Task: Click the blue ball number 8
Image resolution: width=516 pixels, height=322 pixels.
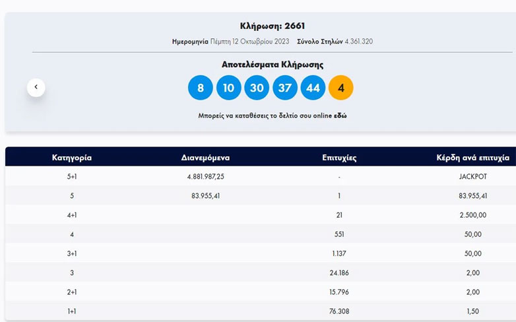Action: pos(201,88)
